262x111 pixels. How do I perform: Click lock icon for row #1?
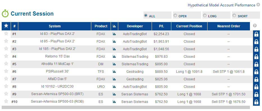(256, 34)
